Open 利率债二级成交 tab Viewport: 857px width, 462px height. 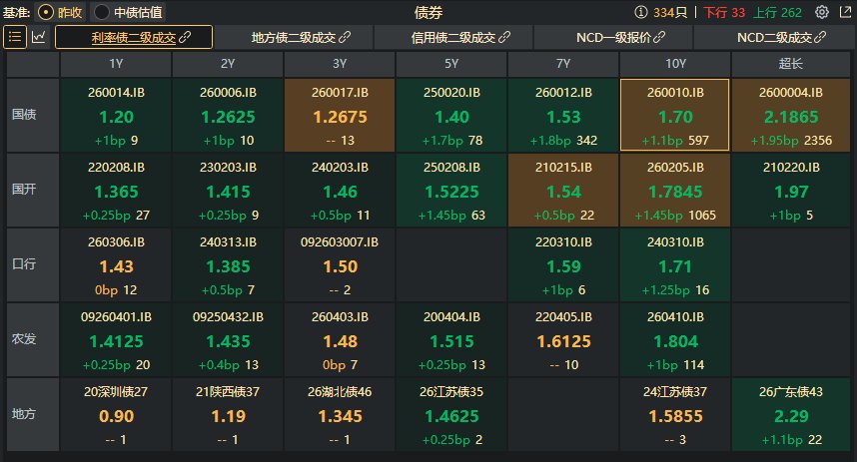[134, 37]
